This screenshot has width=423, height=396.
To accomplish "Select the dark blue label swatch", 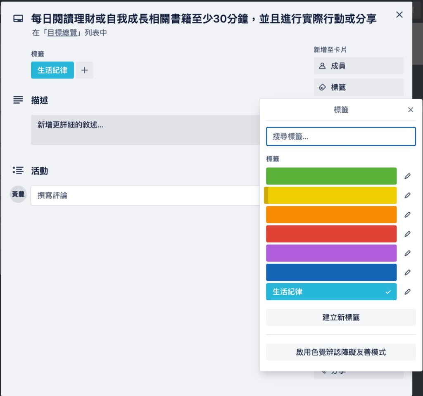I will (331, 273).
